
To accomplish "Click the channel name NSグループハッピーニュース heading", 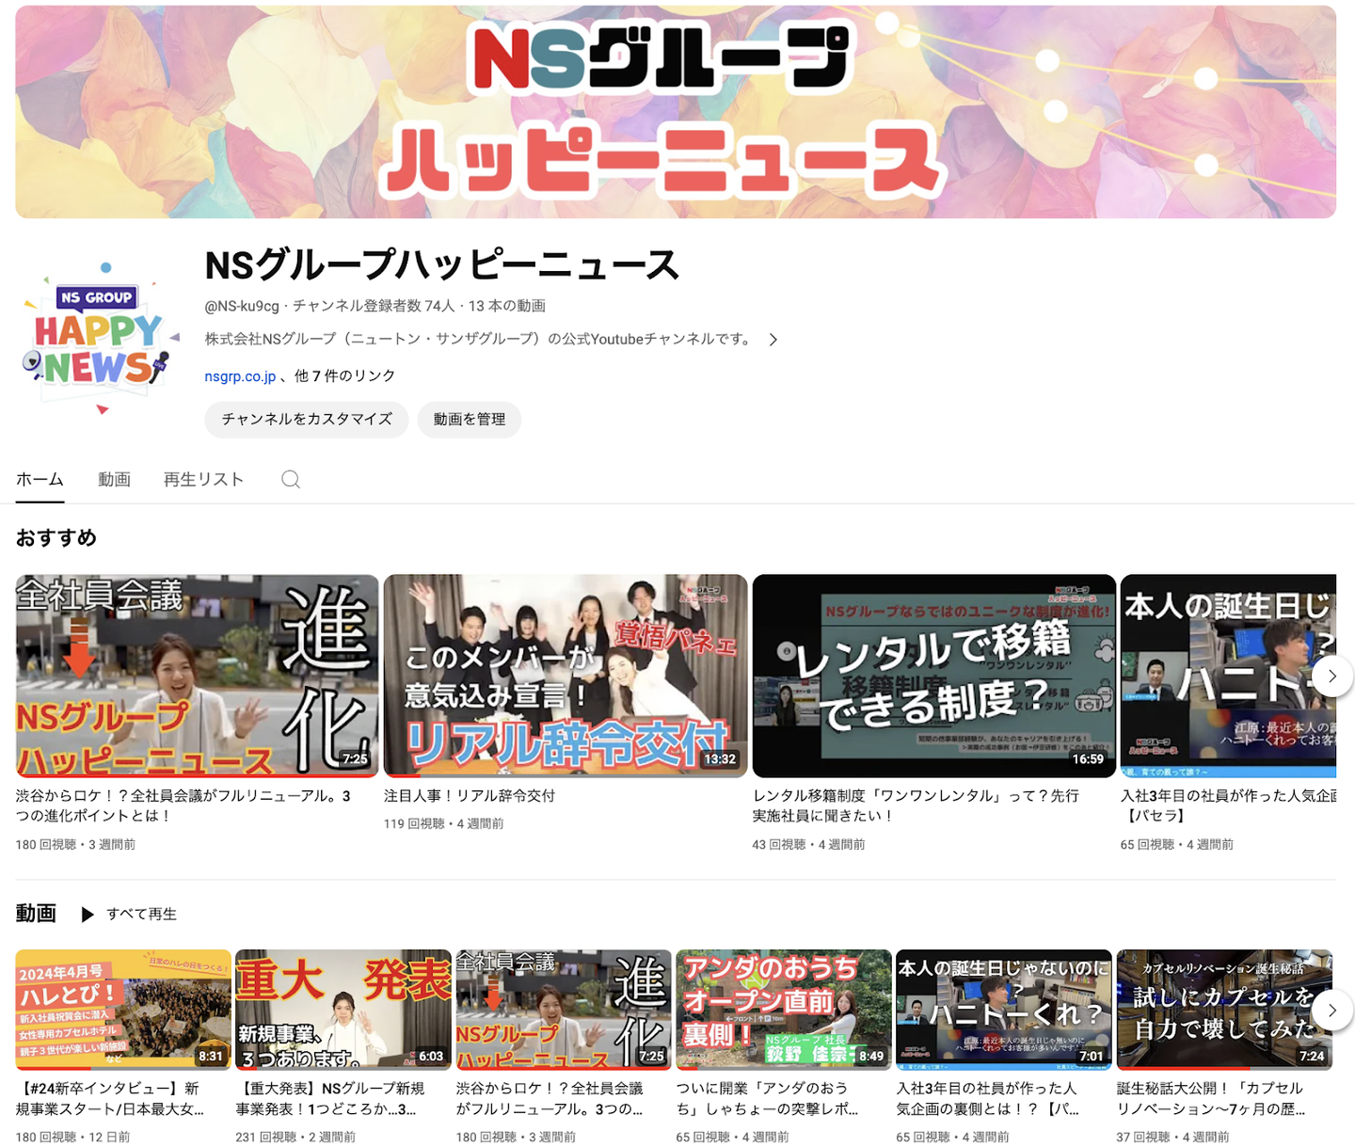I will 442,266.
